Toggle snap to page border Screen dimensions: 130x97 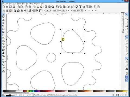[x=126, y=73]
